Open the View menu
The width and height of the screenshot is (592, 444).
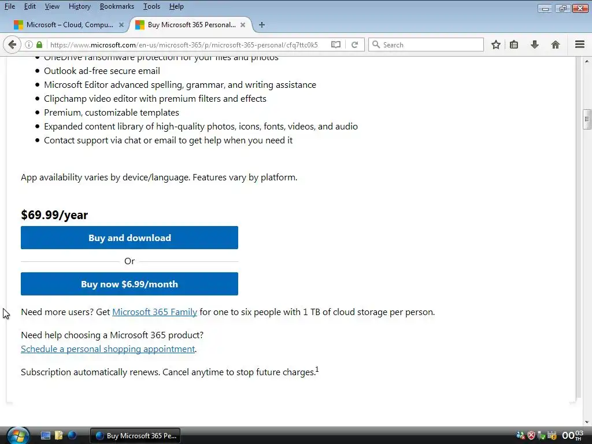tap(52, 6)
